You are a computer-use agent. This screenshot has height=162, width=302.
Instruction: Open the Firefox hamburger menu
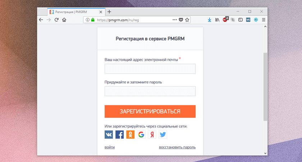point(264,20)
